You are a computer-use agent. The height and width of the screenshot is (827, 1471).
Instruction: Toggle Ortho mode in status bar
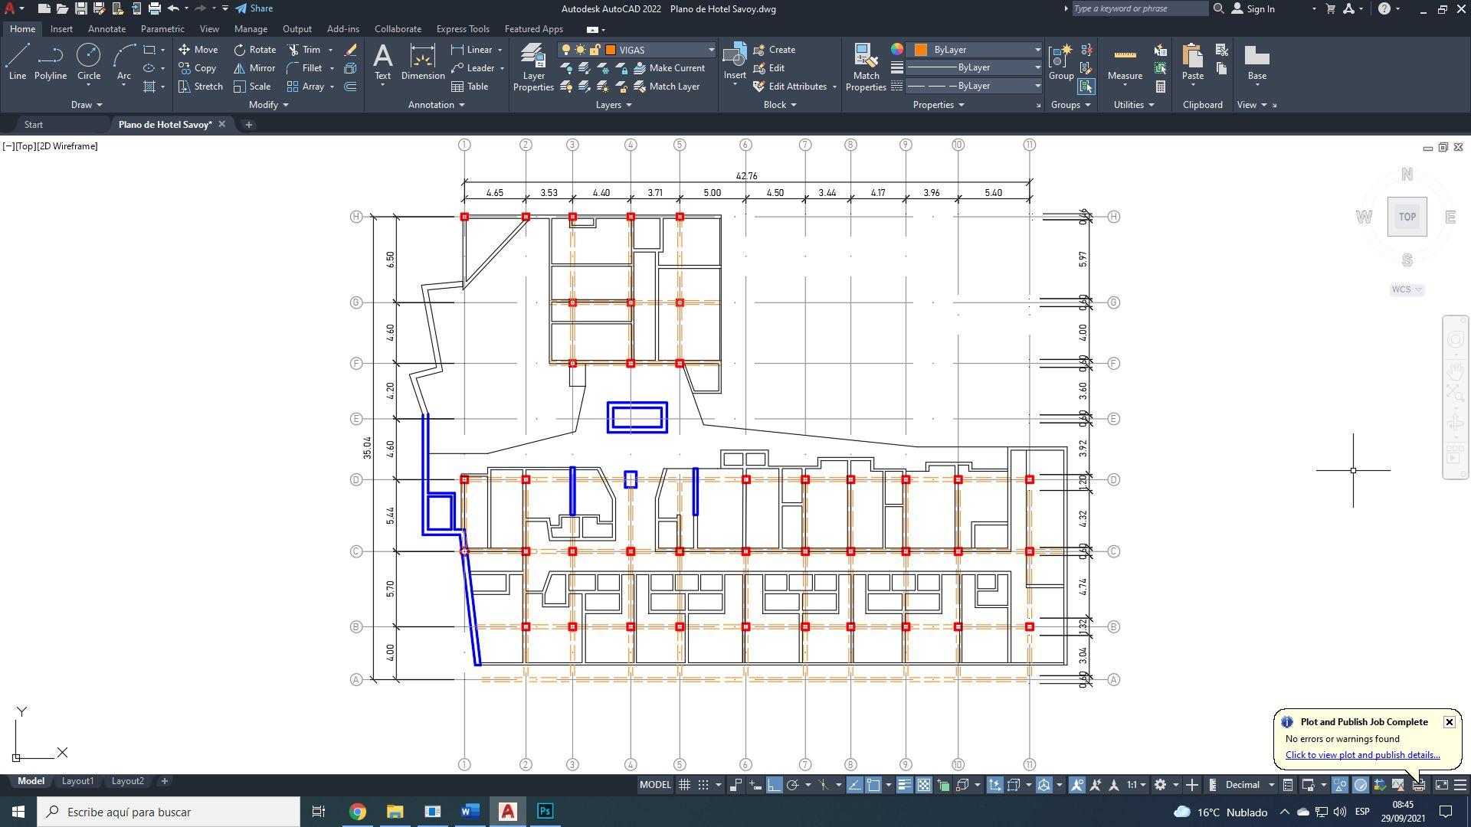[x=774, y=785]
